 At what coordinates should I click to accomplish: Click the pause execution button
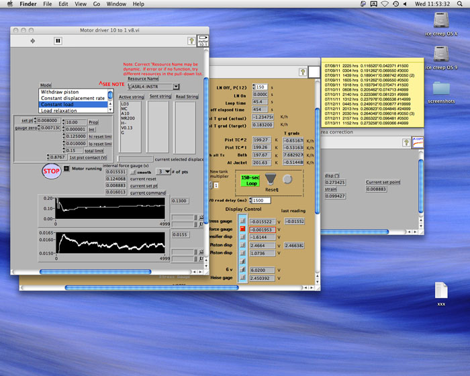coord(58,40)
